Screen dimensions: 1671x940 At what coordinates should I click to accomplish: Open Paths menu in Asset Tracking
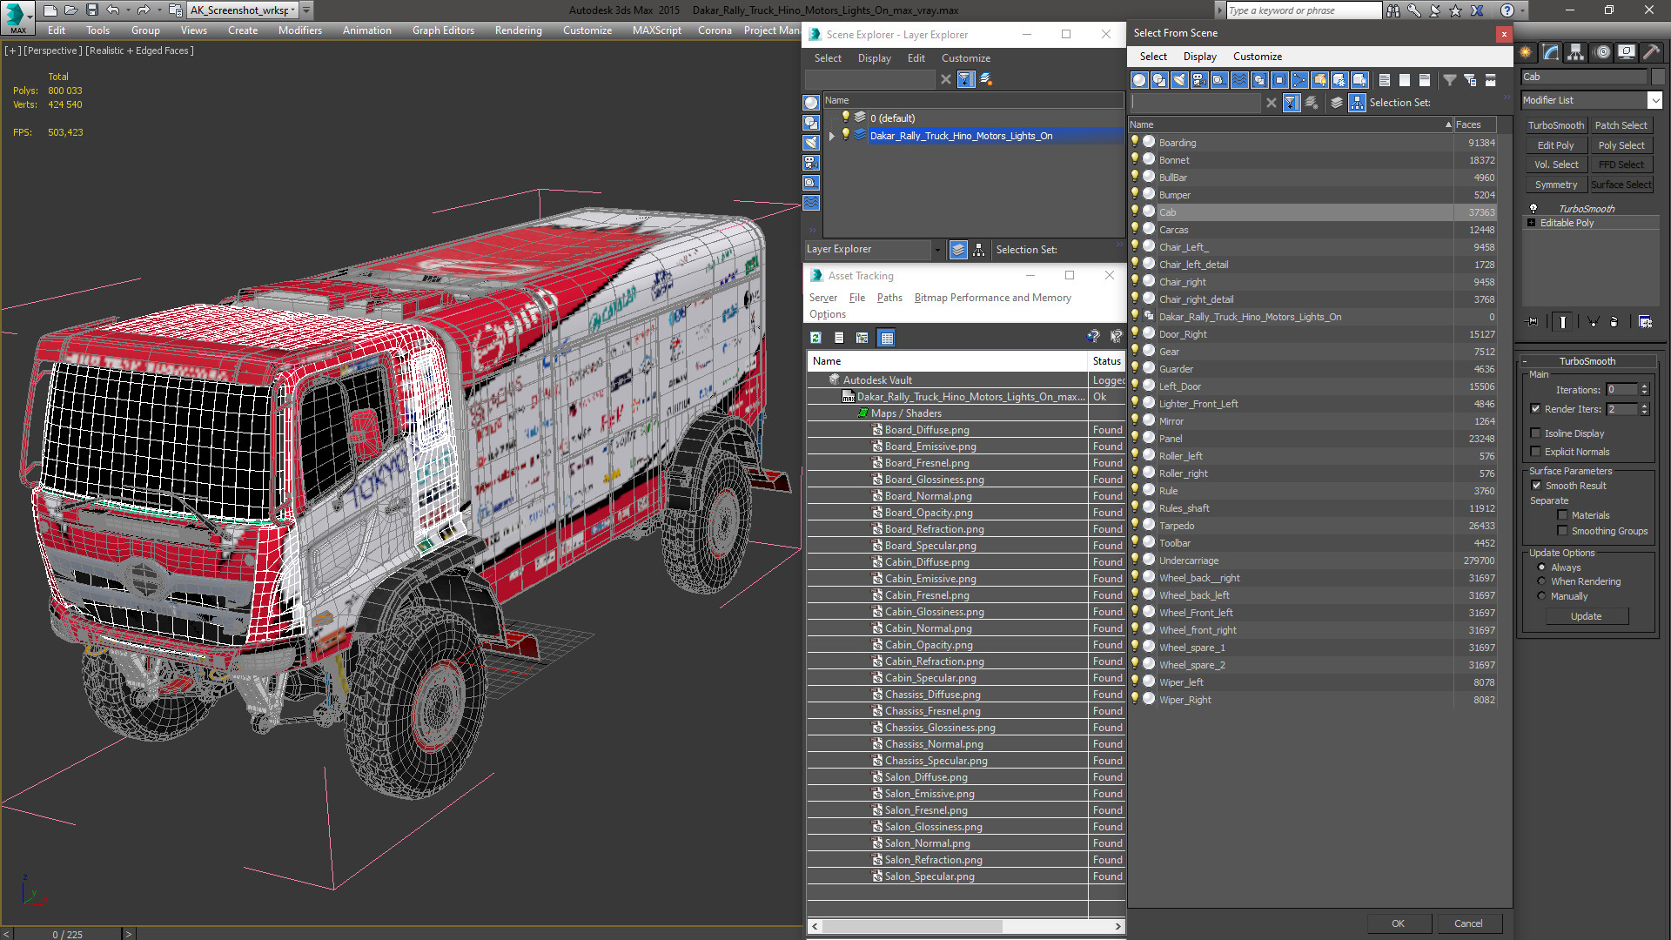click(x=889, y=298)
